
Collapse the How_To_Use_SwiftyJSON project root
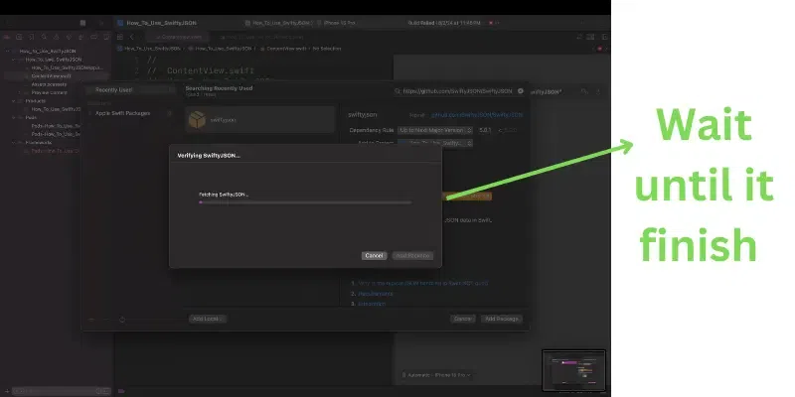8,52
